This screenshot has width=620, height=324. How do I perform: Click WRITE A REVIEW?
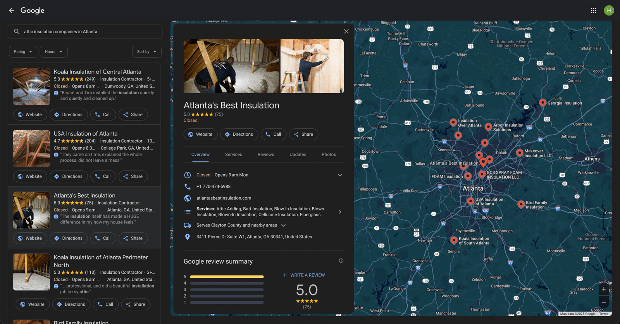[x=304, y=275]
